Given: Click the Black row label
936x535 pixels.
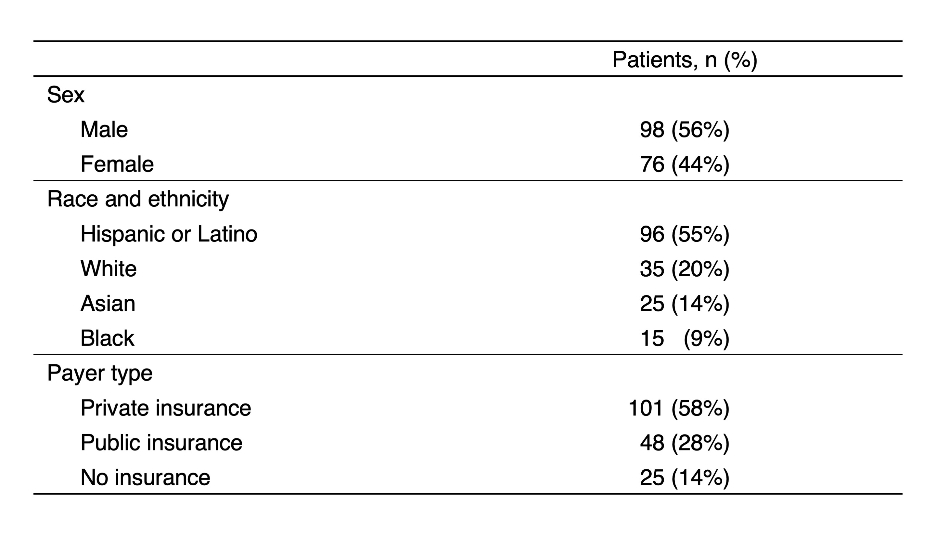Looking at the screenshot, I should pos(107,338).
